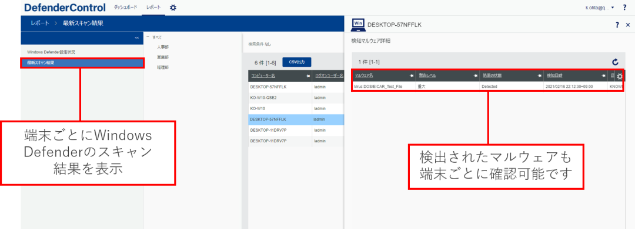This screenshot has height=229, width=635.
Task: Open the column settings gear in the malware table
Action: tap(619, 76)
